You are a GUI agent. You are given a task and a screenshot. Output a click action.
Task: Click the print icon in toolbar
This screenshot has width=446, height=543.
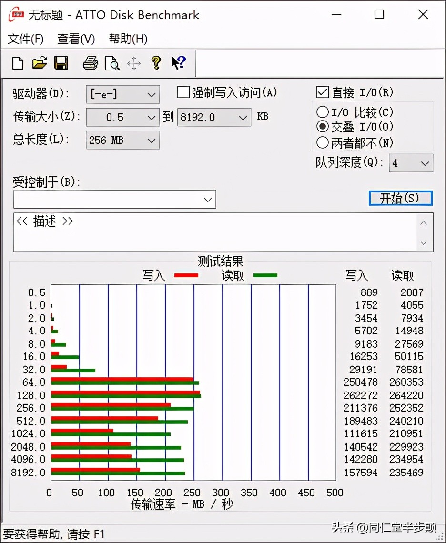pyautogui.click(x=90, y=63)
